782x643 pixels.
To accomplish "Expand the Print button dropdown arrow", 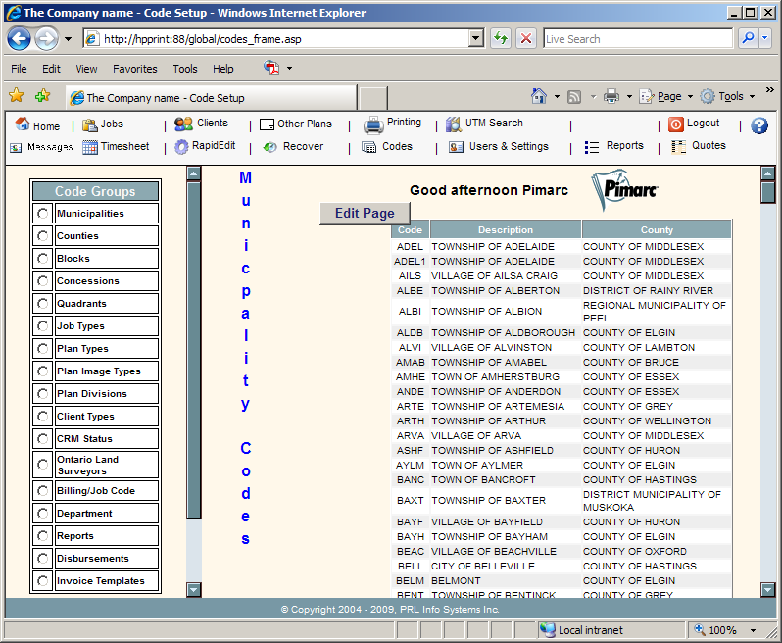I will point(629,96).
